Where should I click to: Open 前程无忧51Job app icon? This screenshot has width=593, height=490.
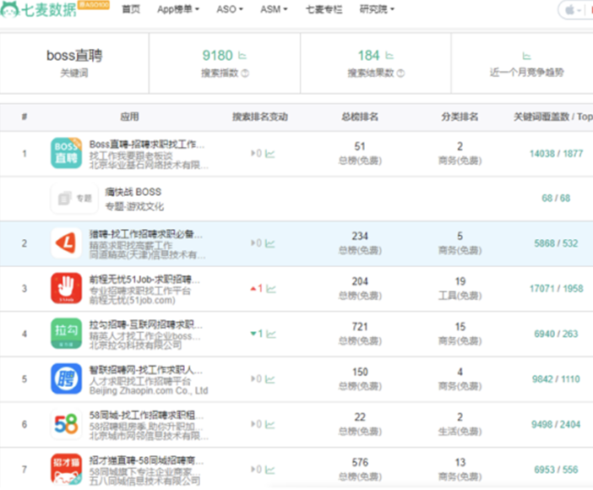tap(66, 288)
